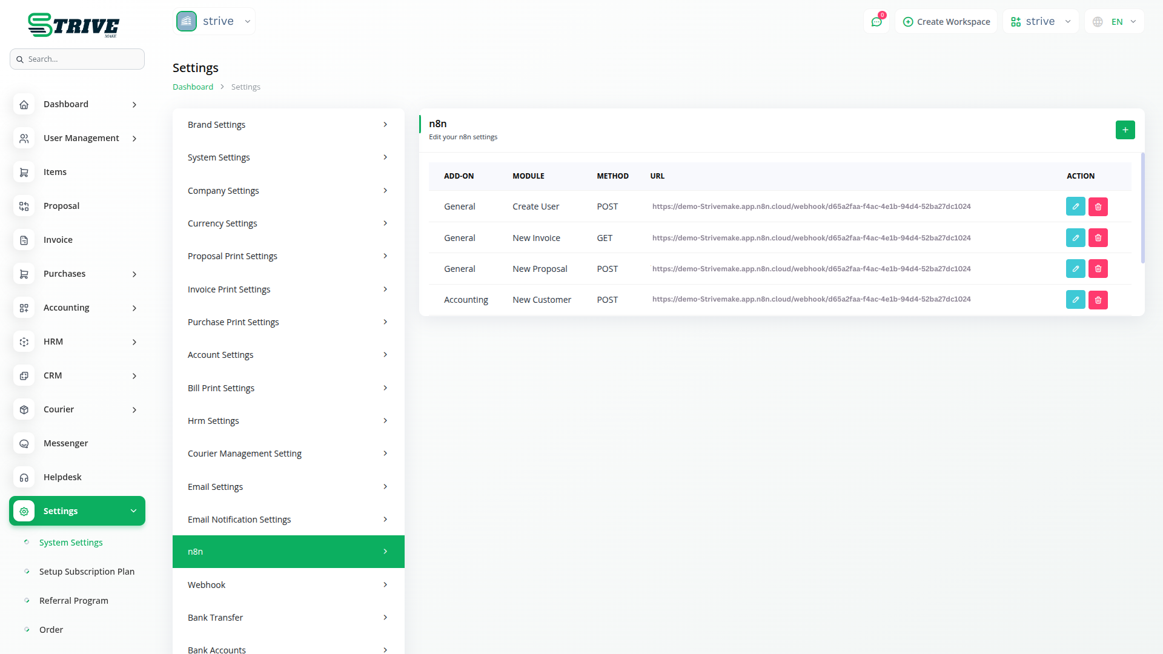
Task: Click the Helpdesk headset icon
Action: tap(24, 477)
